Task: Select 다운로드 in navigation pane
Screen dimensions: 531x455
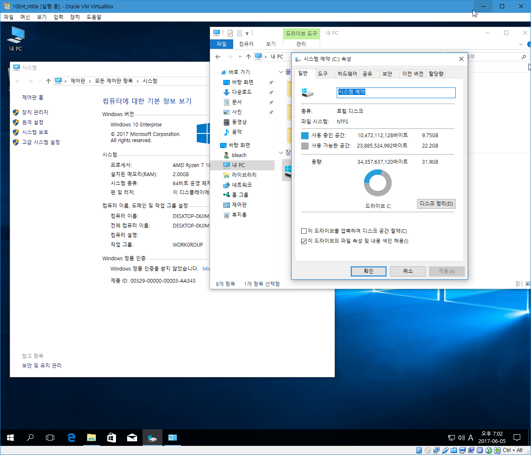Action: [242, 92]
